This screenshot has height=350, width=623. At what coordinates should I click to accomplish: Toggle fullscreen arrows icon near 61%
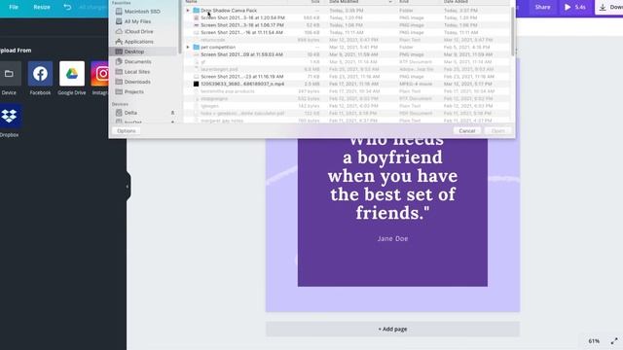(x=614, y=341)
